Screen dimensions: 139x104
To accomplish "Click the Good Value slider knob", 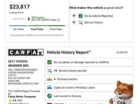I will (x=37, y=26).
